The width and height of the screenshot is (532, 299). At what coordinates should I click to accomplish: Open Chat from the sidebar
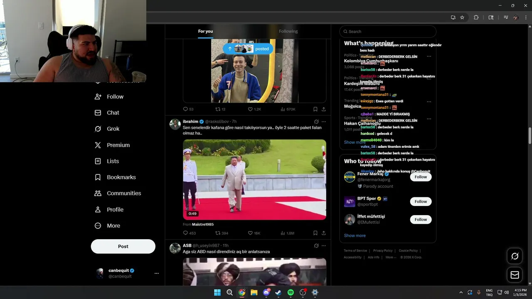pyautogui.click(x=107, y=113)
